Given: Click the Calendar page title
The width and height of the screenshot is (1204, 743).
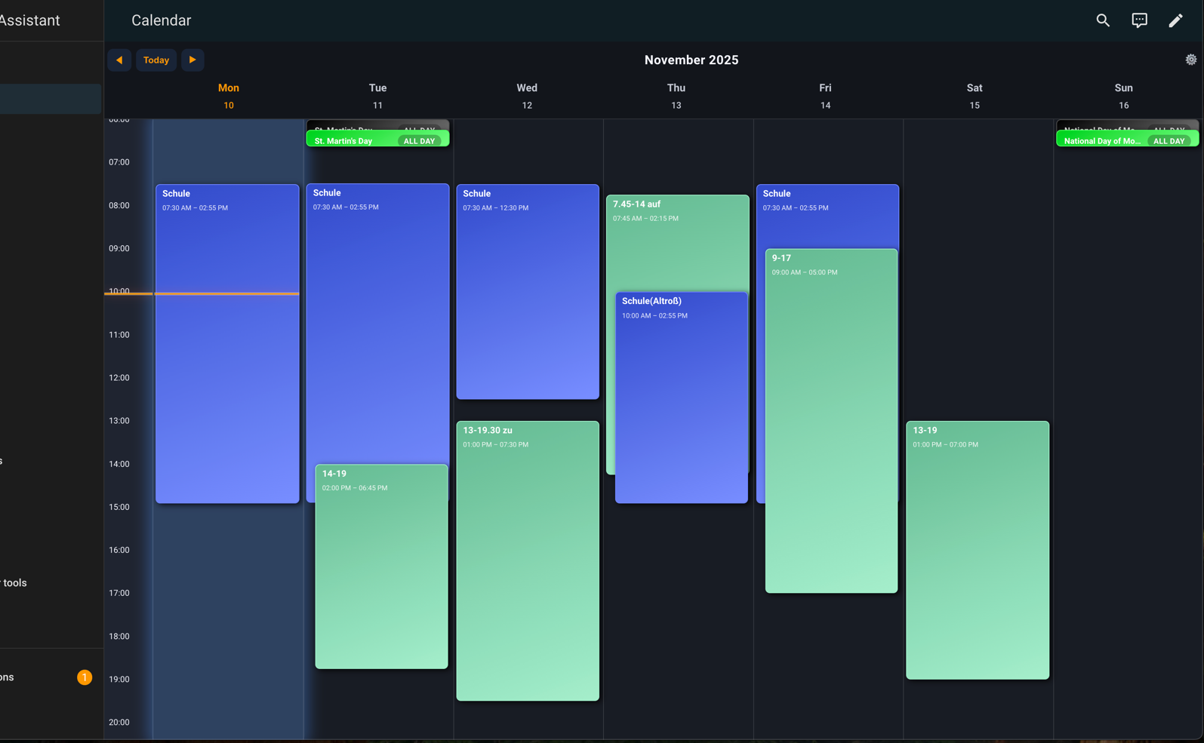Looking at the screenshot, I should (162, 20).
